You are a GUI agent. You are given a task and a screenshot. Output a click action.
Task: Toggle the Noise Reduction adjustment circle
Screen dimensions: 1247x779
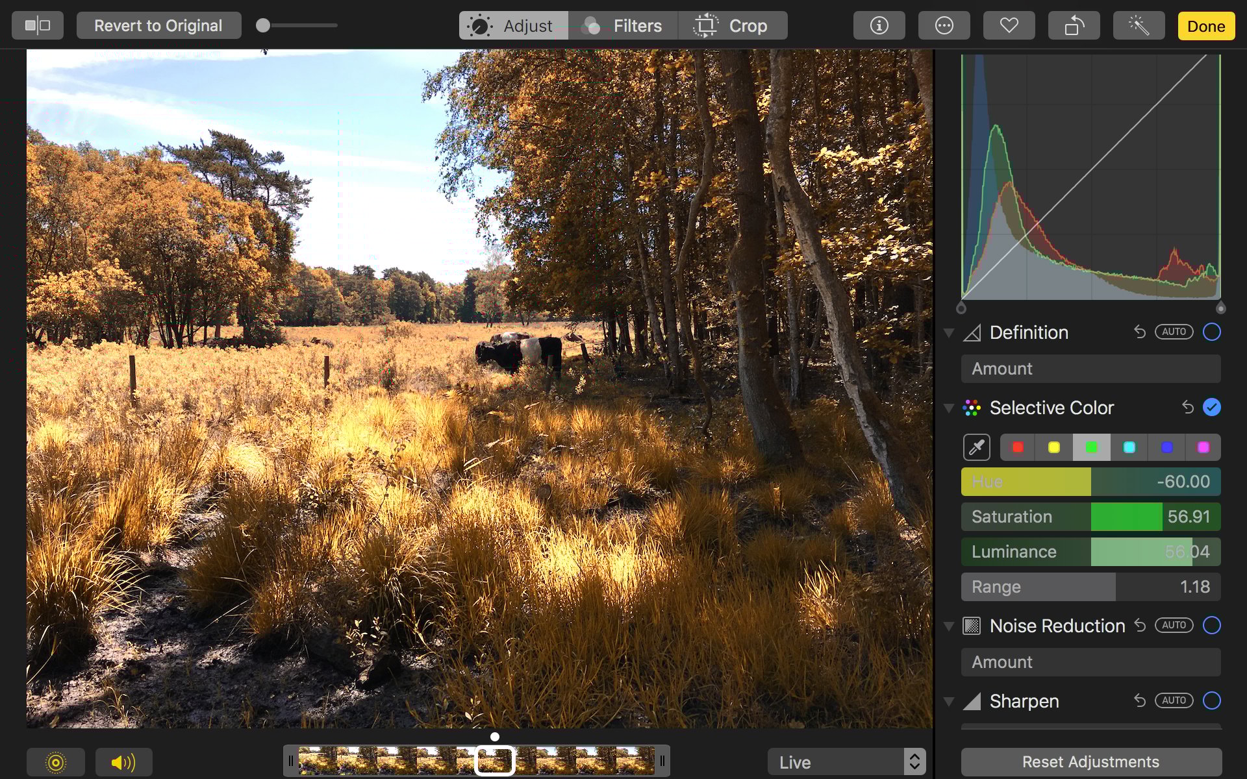(x=1212, y=625)
